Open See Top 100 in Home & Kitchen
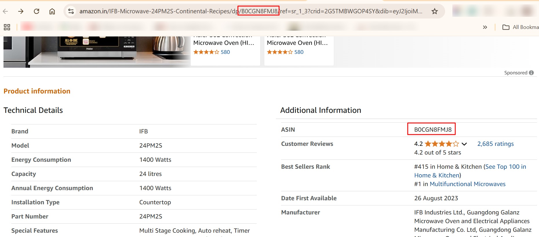Screen dimensions: 539x237 tap(470, 171)
